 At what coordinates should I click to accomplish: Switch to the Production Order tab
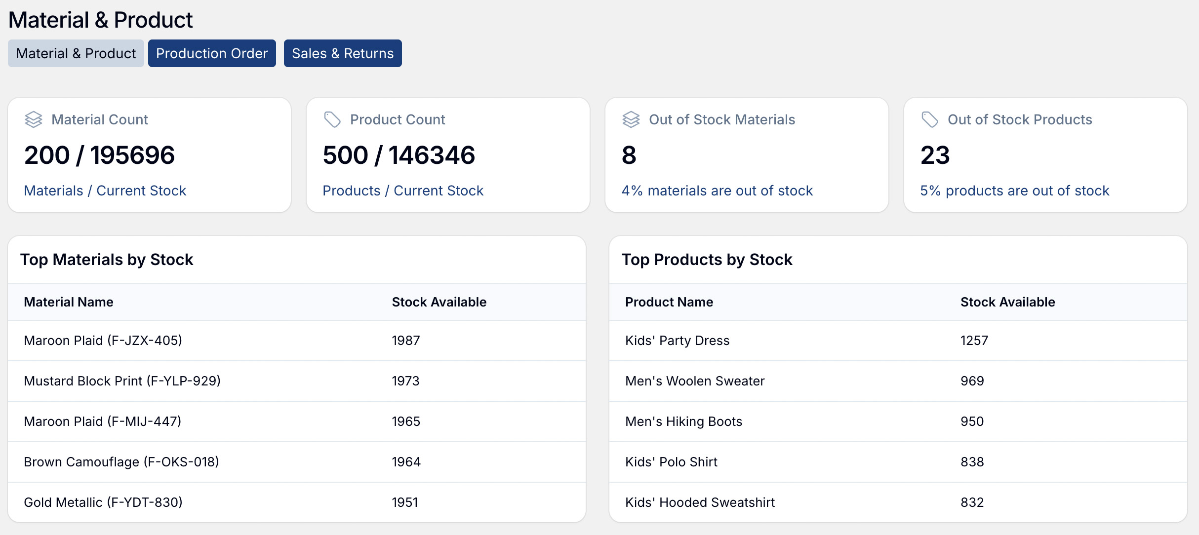click(211, 53)
